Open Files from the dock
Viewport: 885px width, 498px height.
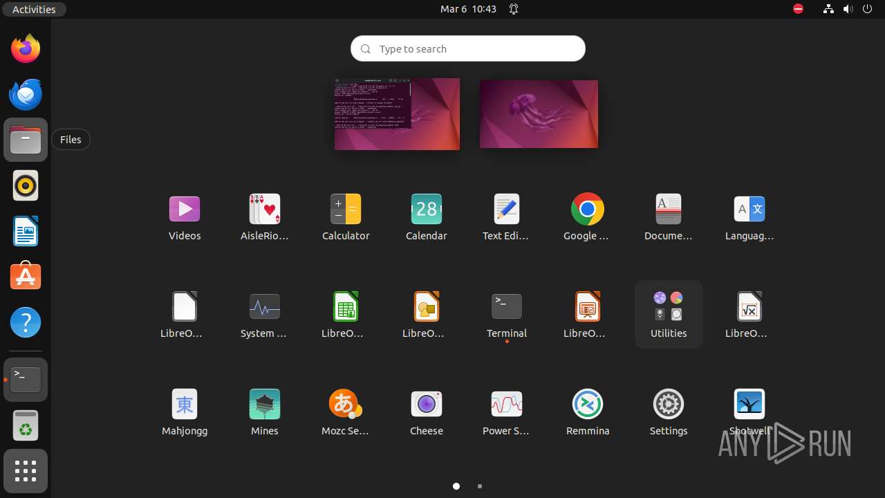(26, 140)
